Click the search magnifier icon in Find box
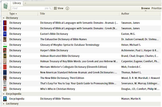162x107 pixels. [x=50, y=9]
